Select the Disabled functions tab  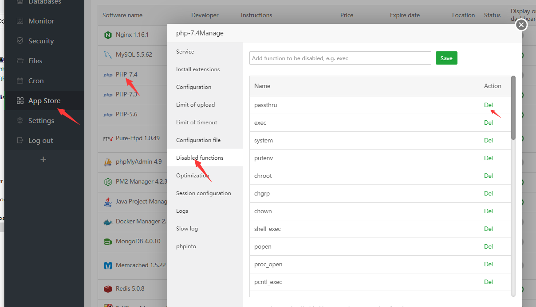coord(205,157)
